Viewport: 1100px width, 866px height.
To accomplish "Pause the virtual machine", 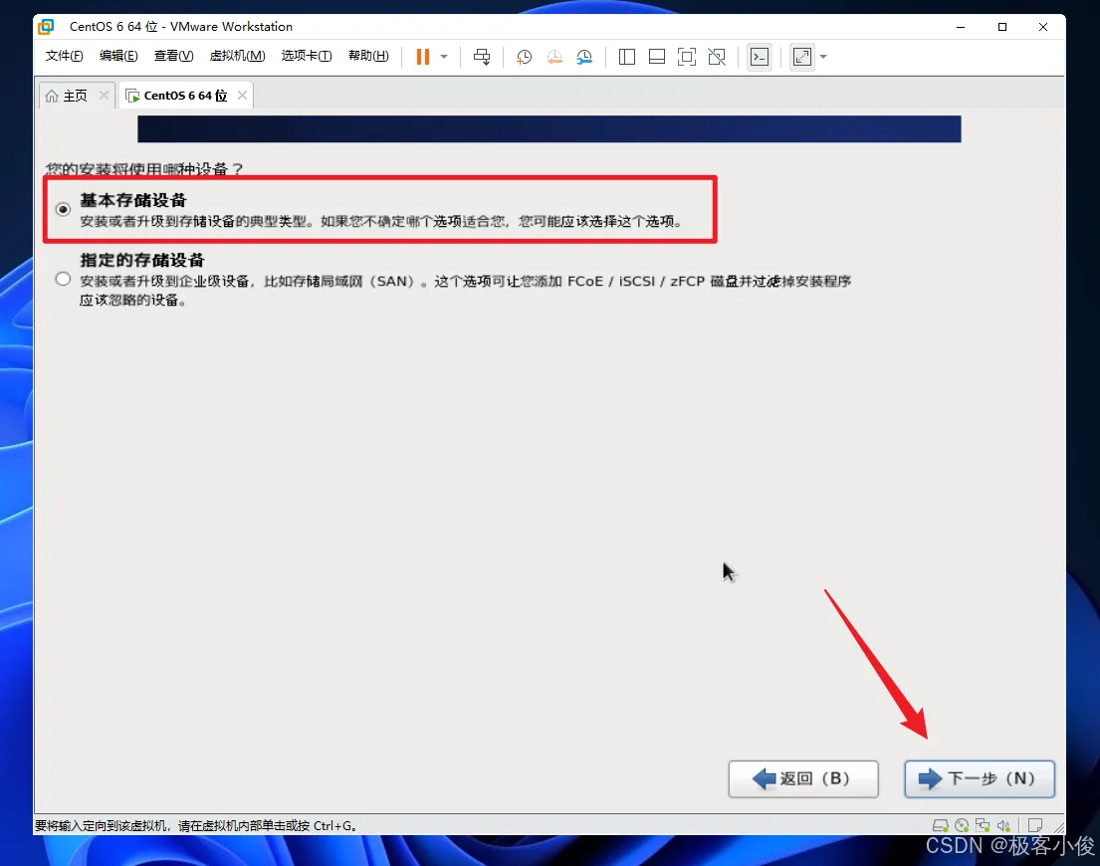I will pos(422,57).
